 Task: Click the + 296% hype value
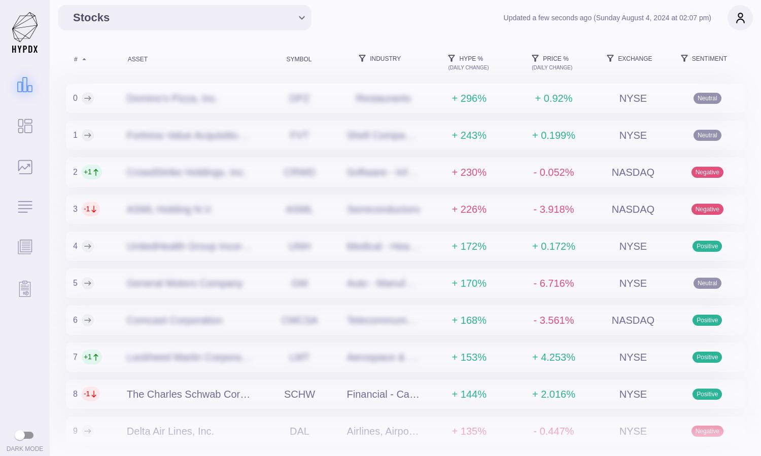coord(469,98)
